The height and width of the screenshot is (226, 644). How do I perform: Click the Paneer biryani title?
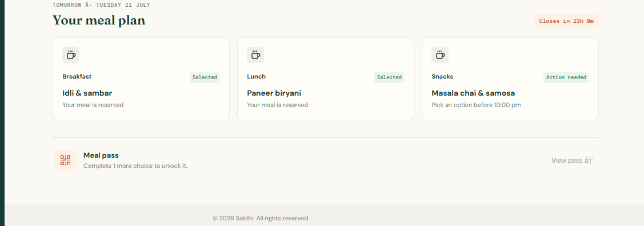274,93
